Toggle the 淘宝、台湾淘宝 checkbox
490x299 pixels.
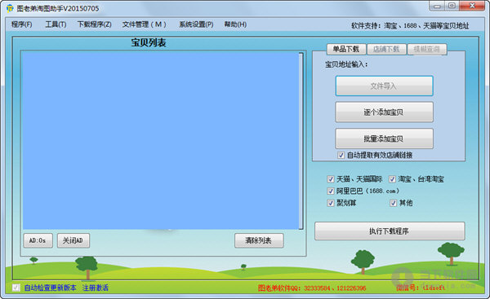(392, 179)
